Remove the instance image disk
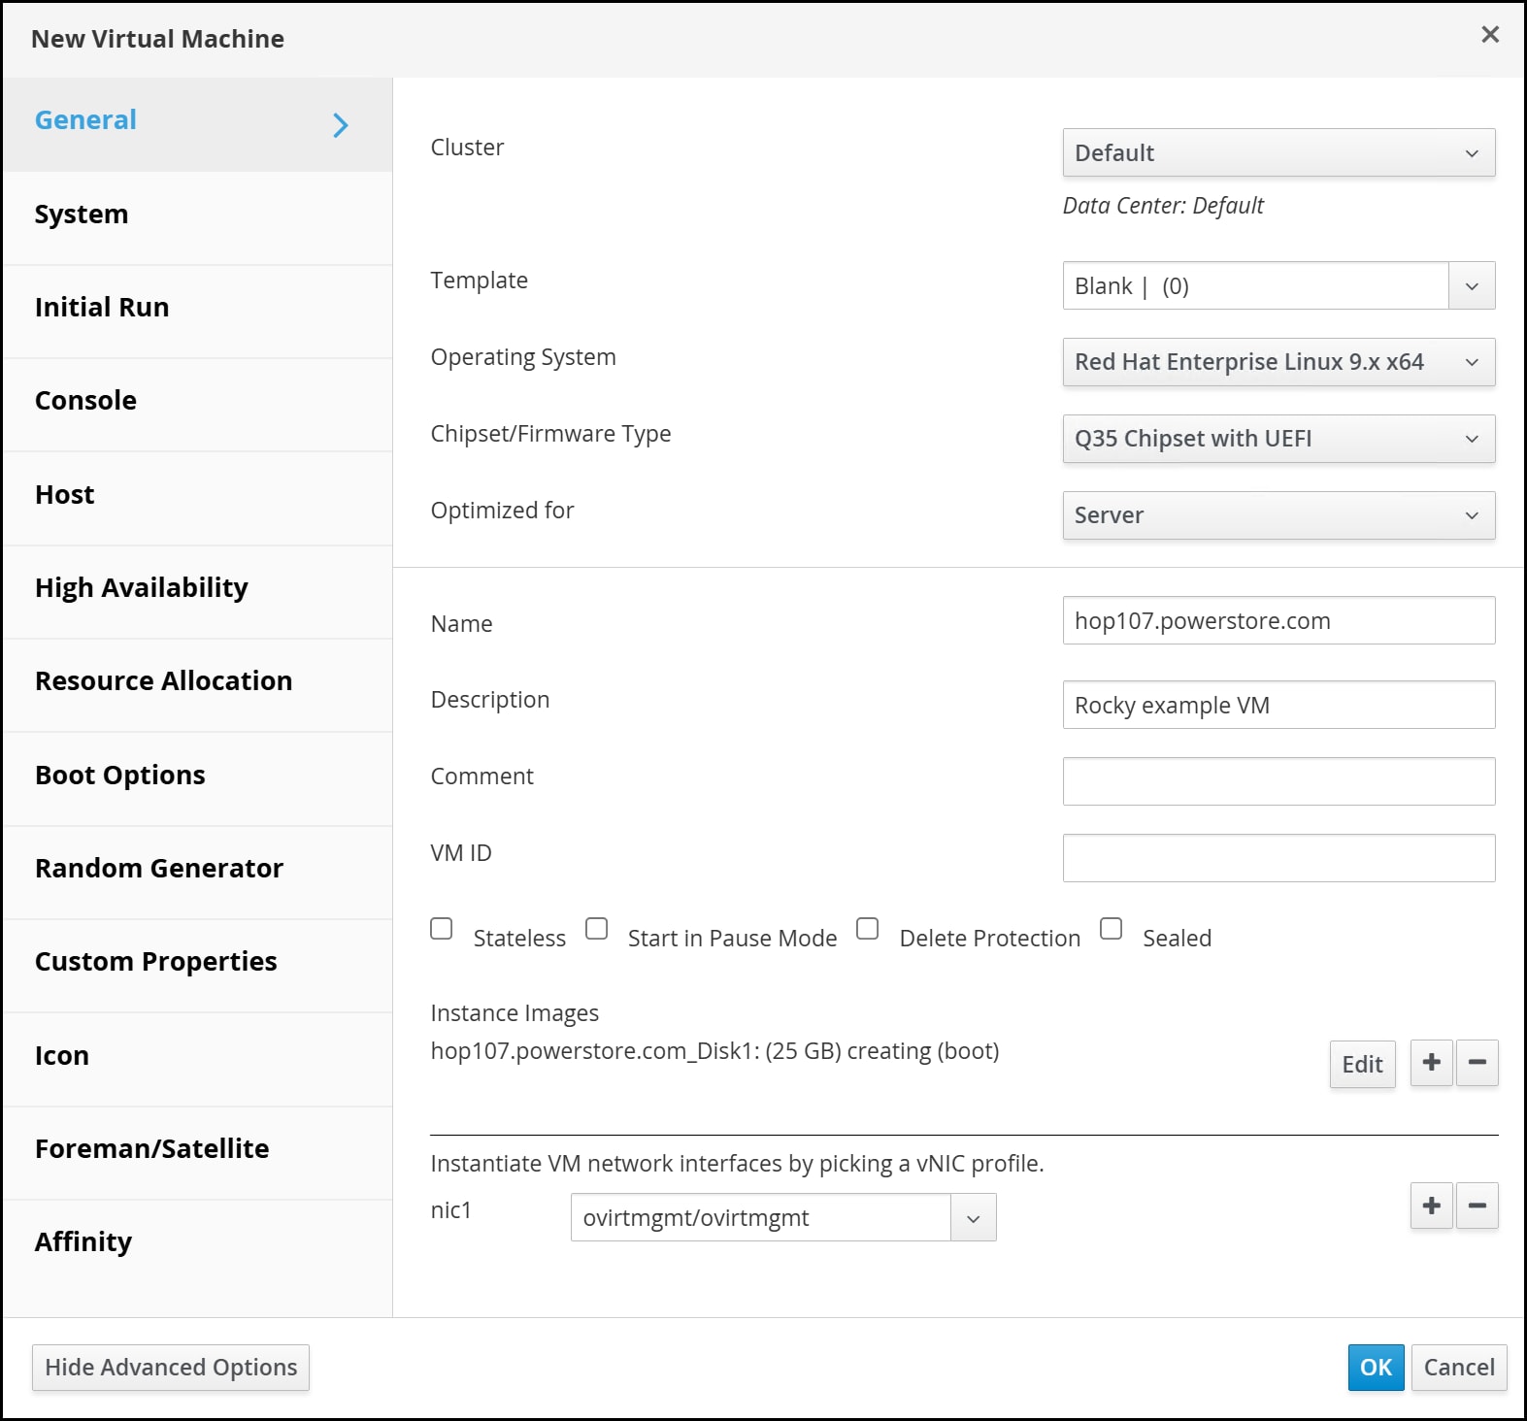The image size is (1527, 1421). (1477, 1064)
